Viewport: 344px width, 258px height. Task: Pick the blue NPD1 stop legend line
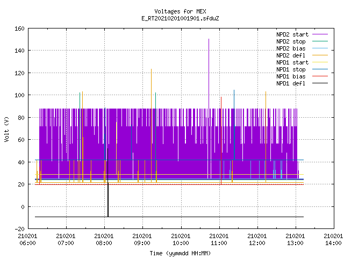pos(320,69)
